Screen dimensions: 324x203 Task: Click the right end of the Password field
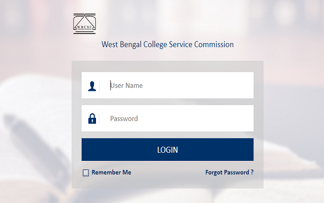point(246,119)
